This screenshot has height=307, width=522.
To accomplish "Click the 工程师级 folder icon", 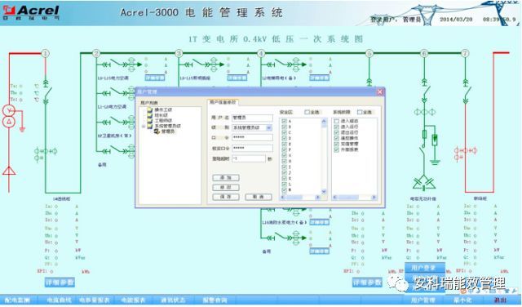I will [x=150, y=120].
